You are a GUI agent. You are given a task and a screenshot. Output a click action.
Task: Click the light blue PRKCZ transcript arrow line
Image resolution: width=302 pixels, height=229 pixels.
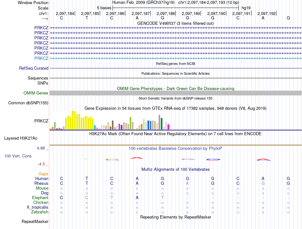click(x=176, y=58)
